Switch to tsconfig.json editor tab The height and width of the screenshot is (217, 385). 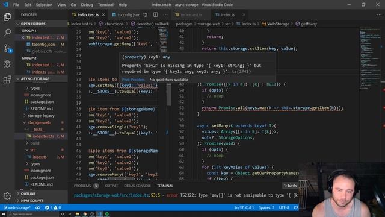pos(126,14)
